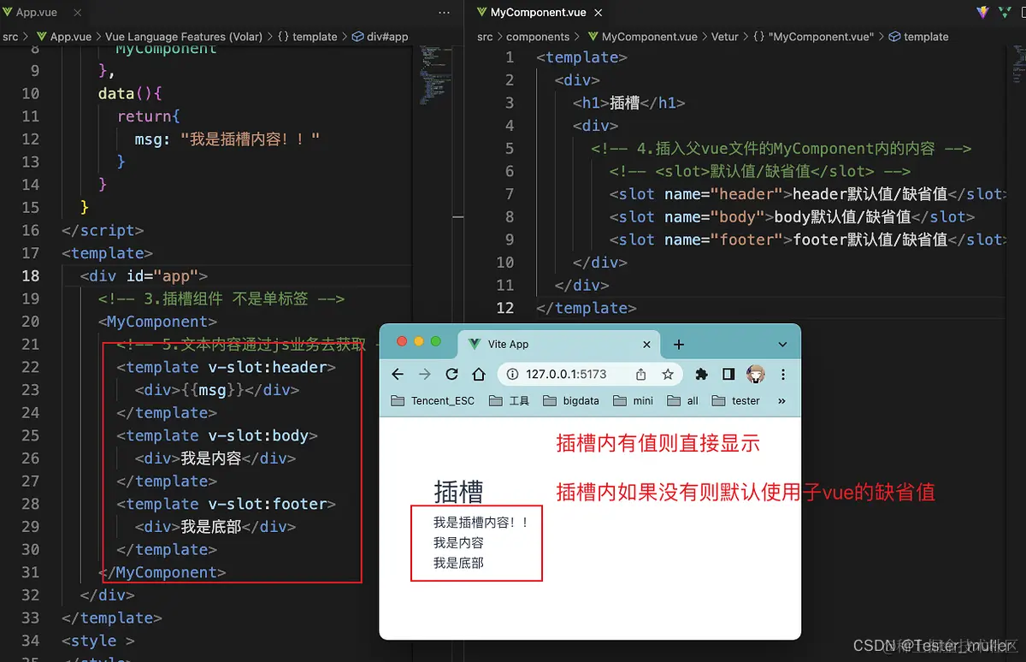The image size is (1026, 662).
Task: Click template breadcrumb with cube icon
Action: (x=919, y=37)
